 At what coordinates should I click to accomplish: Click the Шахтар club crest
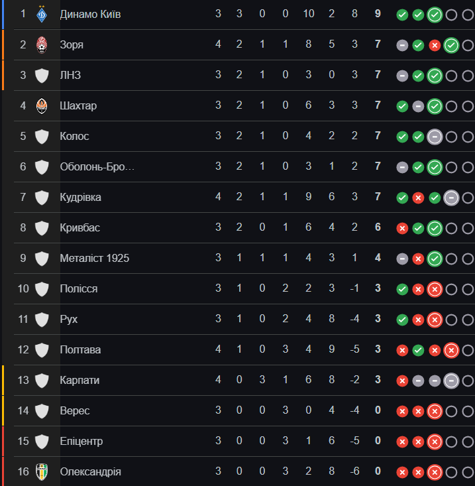[x=42, y=106]
